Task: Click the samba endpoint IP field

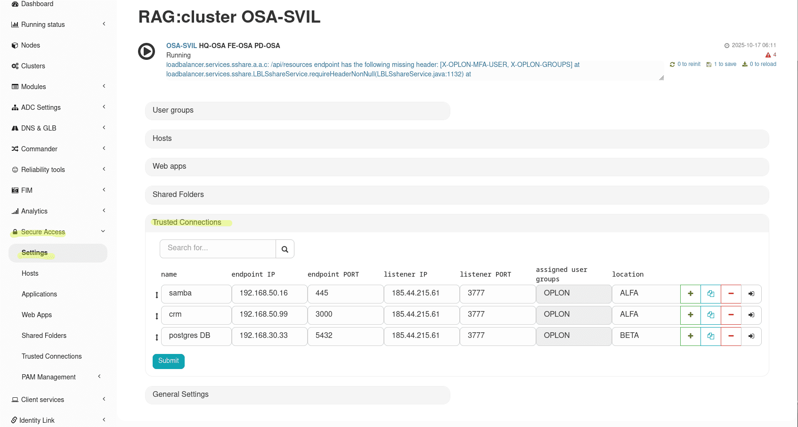Action: pos(269,294)
